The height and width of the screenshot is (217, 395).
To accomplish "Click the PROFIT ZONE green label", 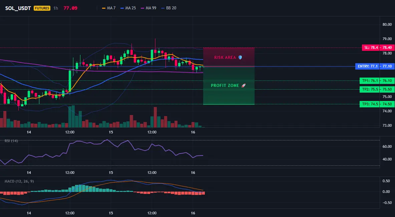I will tap(225, 86).
